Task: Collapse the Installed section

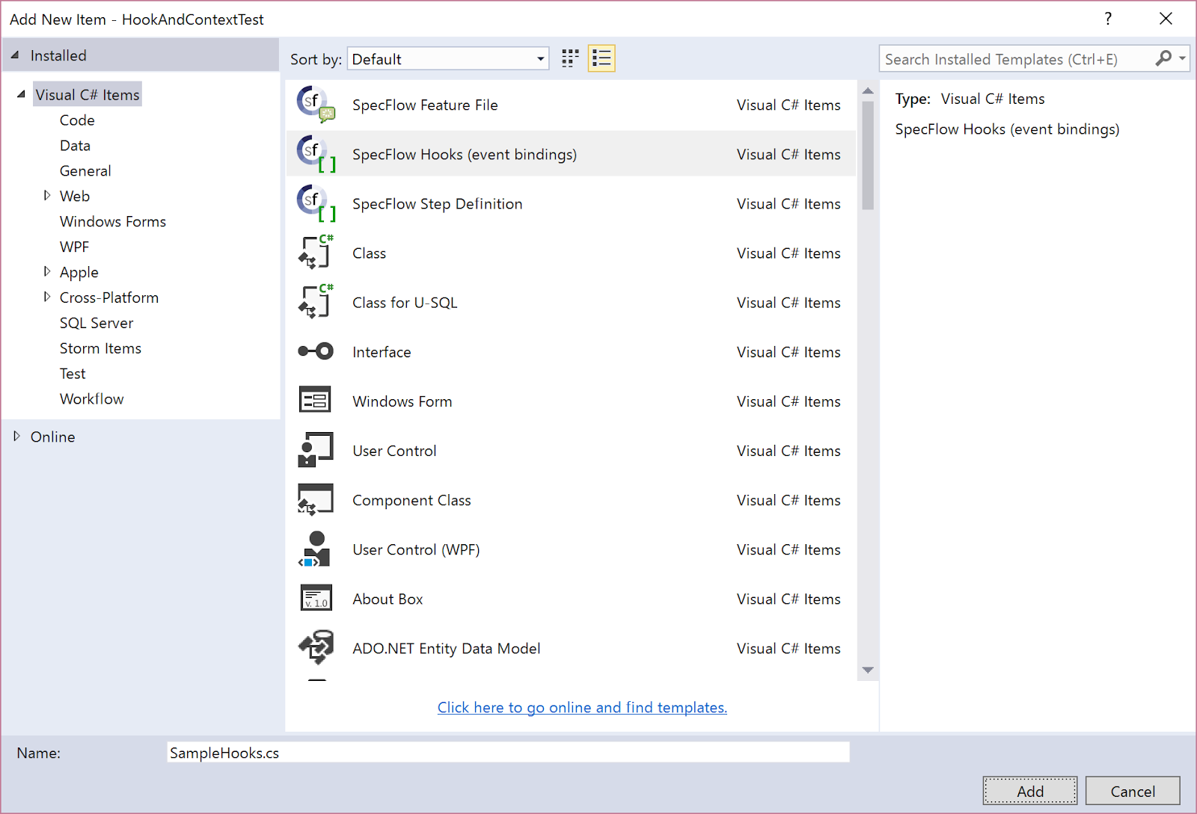Action: pyautogui.click(x=15, y=55)
